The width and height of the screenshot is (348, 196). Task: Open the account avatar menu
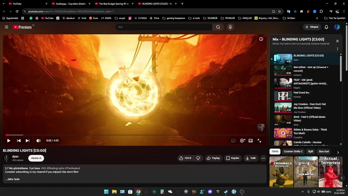coord(337,27)
